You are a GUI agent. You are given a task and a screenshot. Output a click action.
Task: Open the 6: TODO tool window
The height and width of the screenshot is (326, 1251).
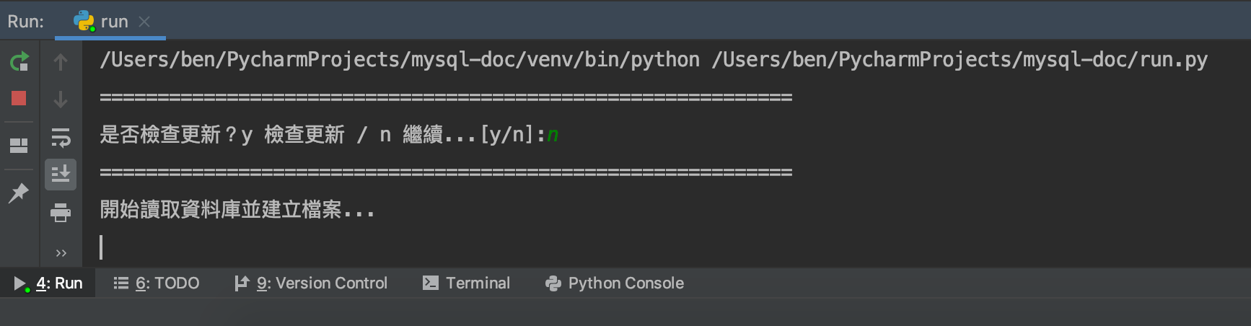[x=157, y=283]
